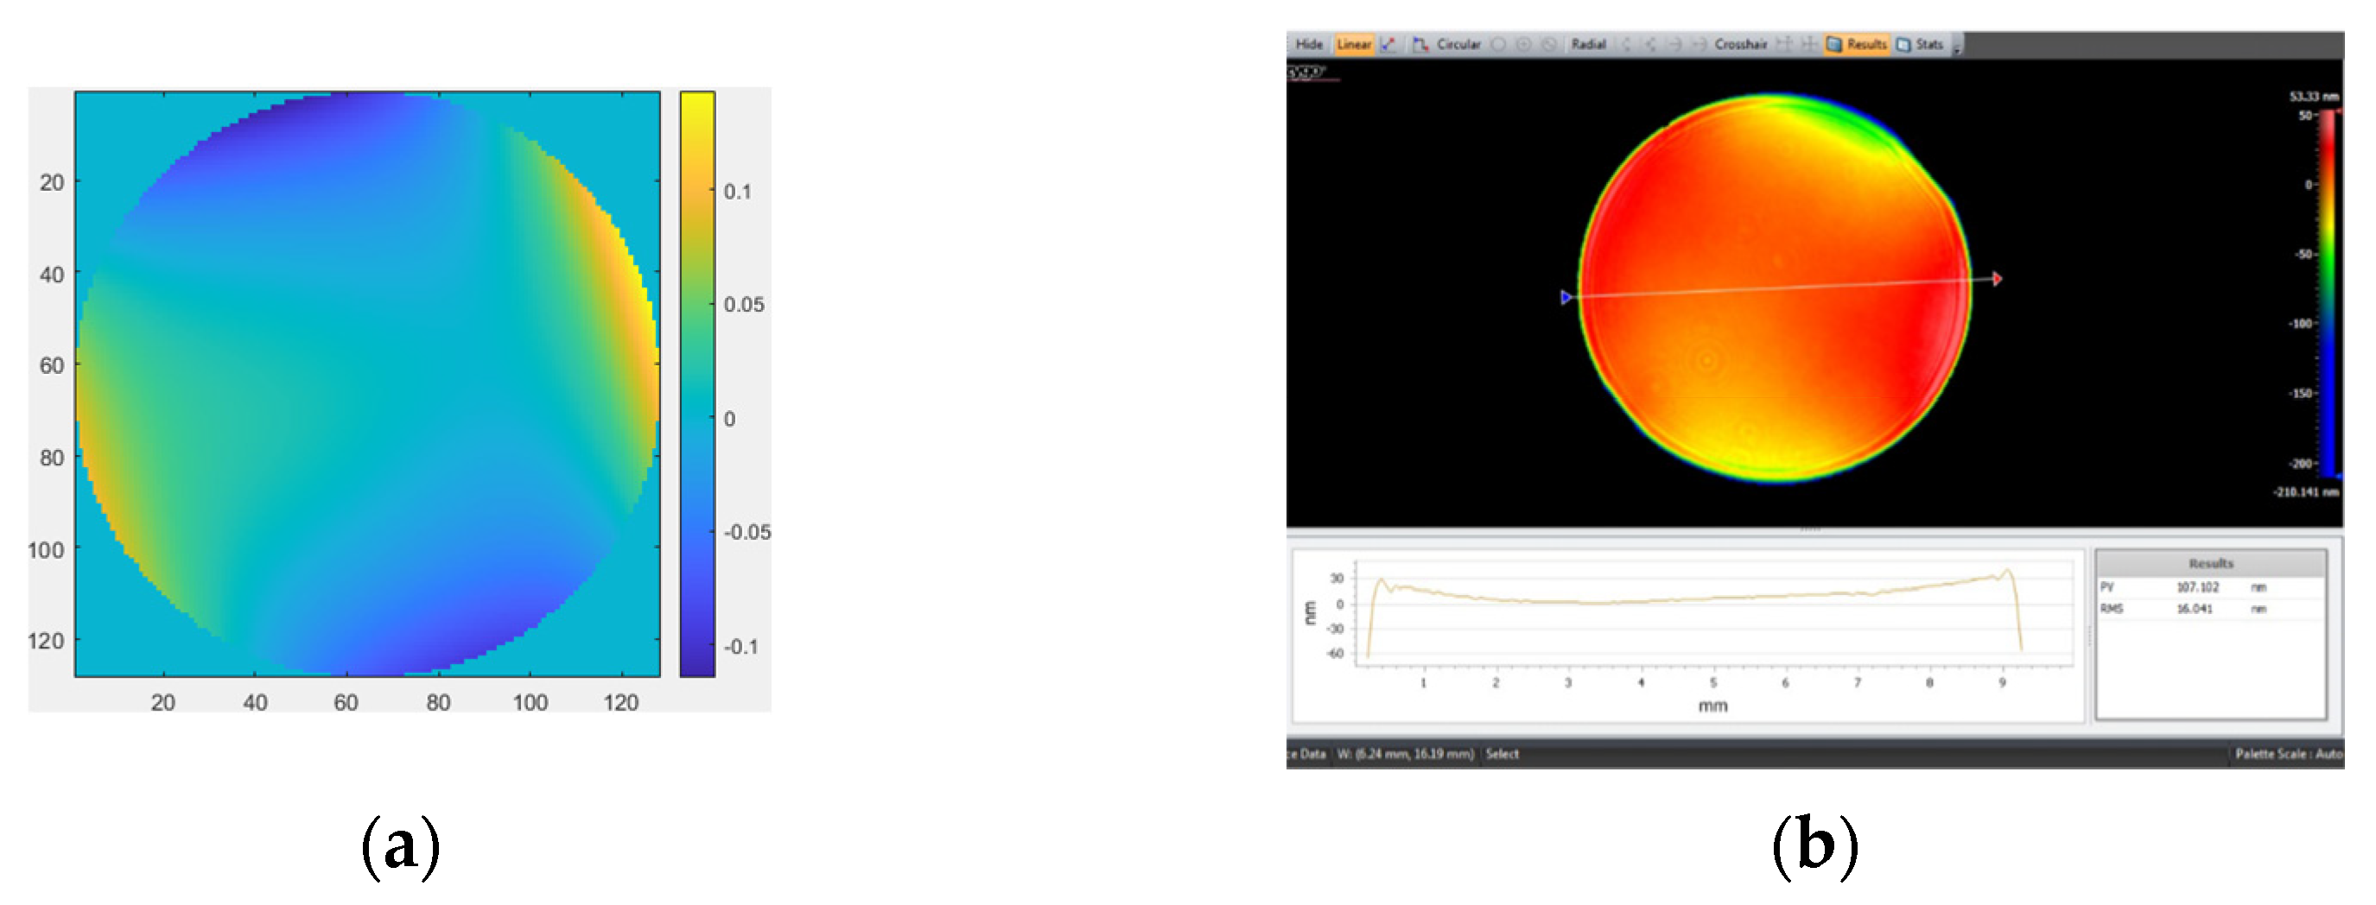Click the Circular slice icon with center cross
This screenshot has width=2376, height=905.
click(1524, 44)
